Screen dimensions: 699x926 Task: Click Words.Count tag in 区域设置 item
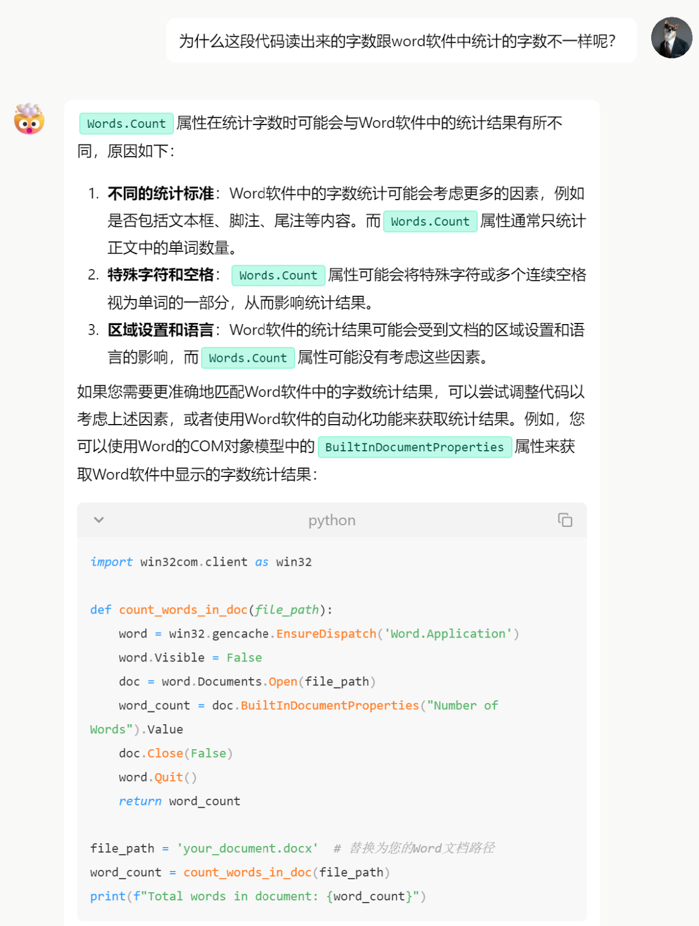(248, 358)
